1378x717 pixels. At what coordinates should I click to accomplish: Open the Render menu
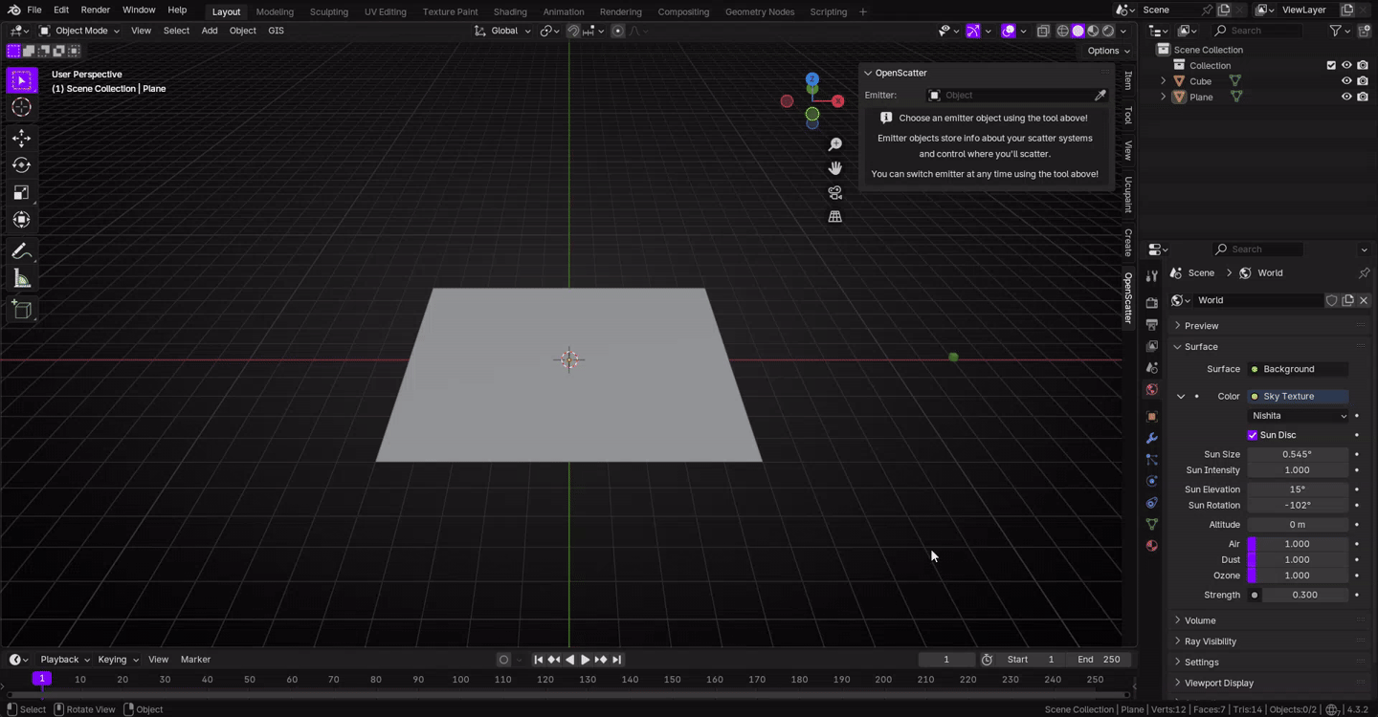(95, 10)
